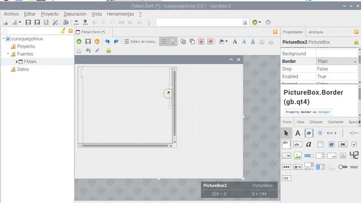Show more toolbox tabs with right arrow

pos(359,122)
